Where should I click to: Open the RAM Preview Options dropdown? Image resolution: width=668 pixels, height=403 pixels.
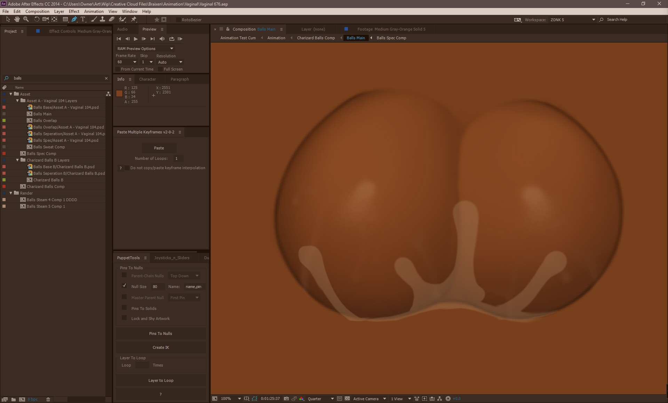coord(145,49)
